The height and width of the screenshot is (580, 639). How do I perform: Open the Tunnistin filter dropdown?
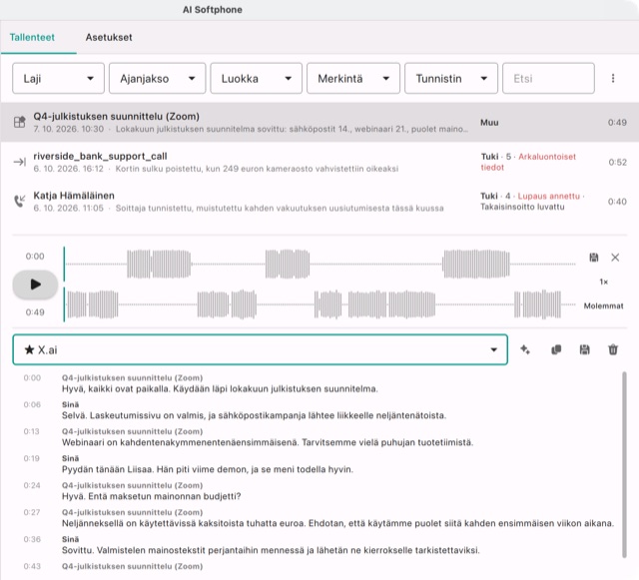pyautogui.click(x=451, y=78)
